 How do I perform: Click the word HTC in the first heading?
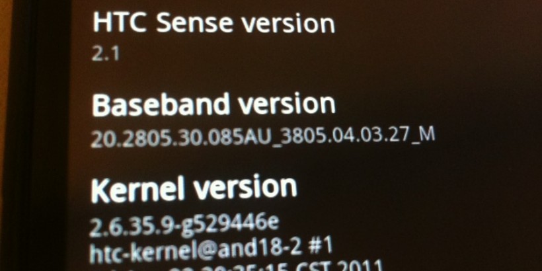click(121, 23)
